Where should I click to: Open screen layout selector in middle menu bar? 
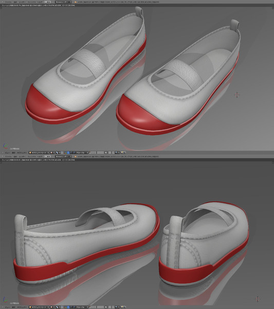[47, 157]
